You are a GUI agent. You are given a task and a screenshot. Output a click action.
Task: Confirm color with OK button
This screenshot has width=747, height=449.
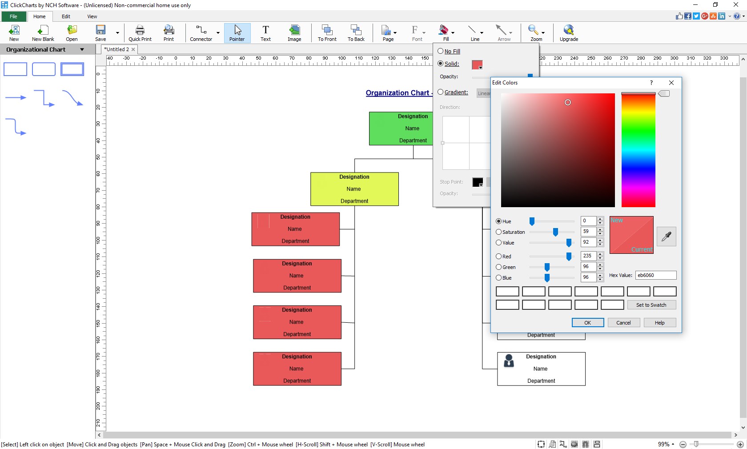coord(587,322)
